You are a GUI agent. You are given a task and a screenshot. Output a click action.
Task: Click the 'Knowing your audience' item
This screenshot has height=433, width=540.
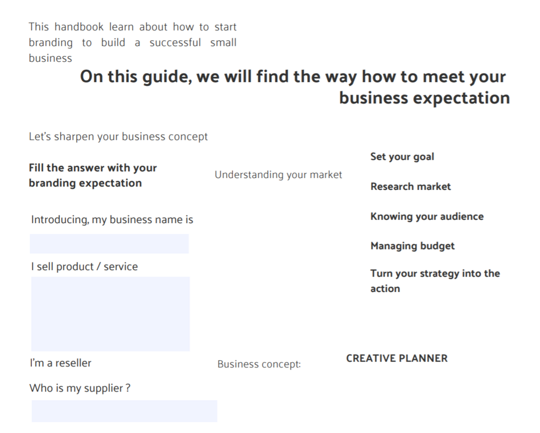point(427,216)
